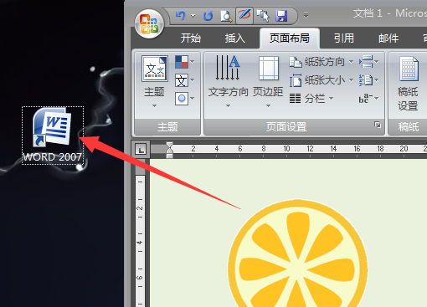The width and height of the screenshot is (427, 307).
Task: Open Print Preview from quick access toolbar
Action: pos(226,16)
